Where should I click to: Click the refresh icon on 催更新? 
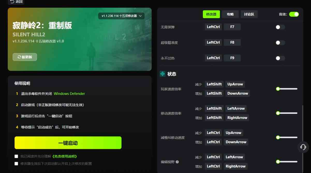click(19, 57)
